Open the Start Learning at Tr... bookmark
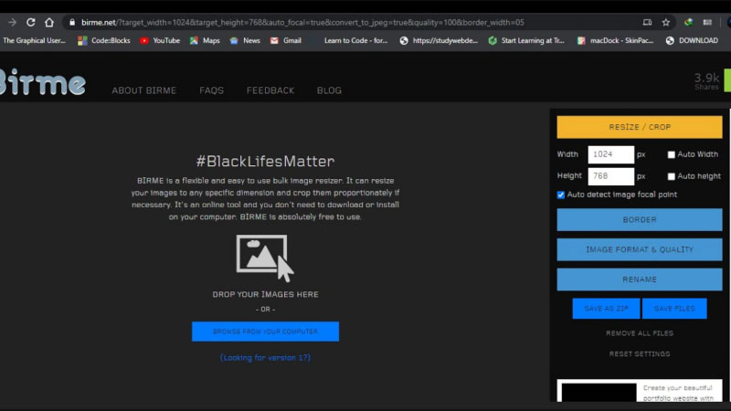This screenshot has width=731, height=411. [x=526, y=40]
